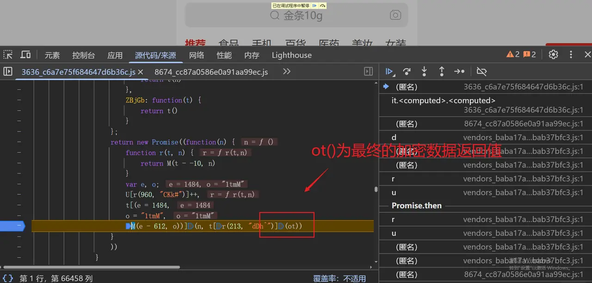Click the step out of function icon
Screen dimensions: 592x283
click(442, 72)
